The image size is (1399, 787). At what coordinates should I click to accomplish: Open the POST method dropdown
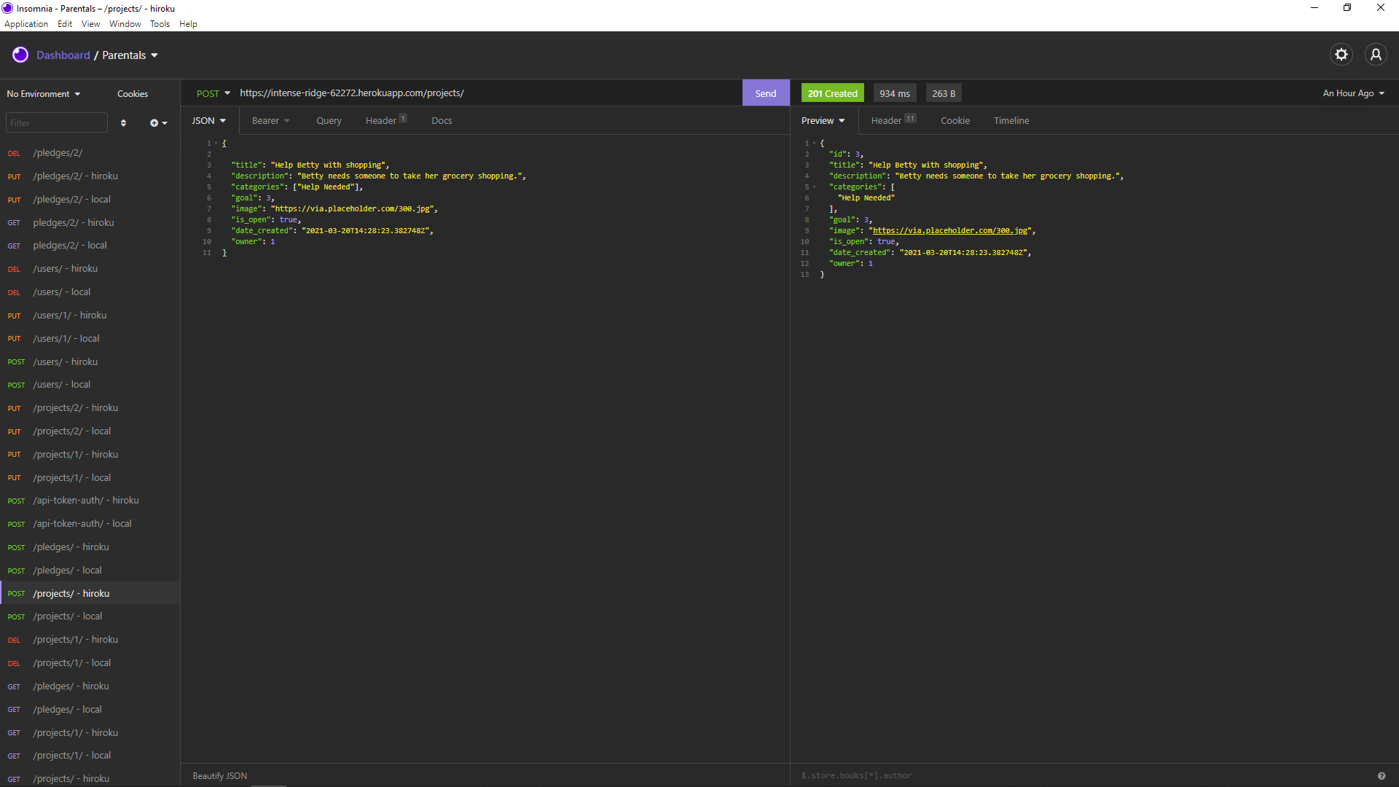coord(213,93)
